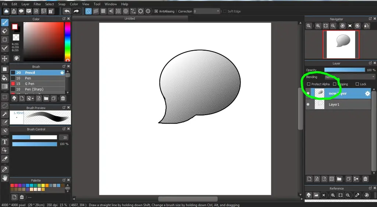Delete layer with Layer panel trash icon

[366, 179]
